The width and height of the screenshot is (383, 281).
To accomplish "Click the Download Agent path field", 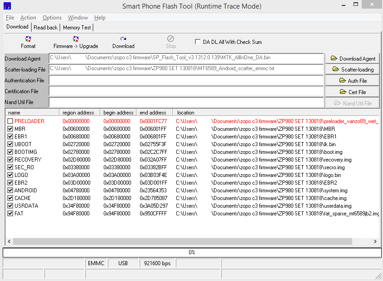I will 186,58.
